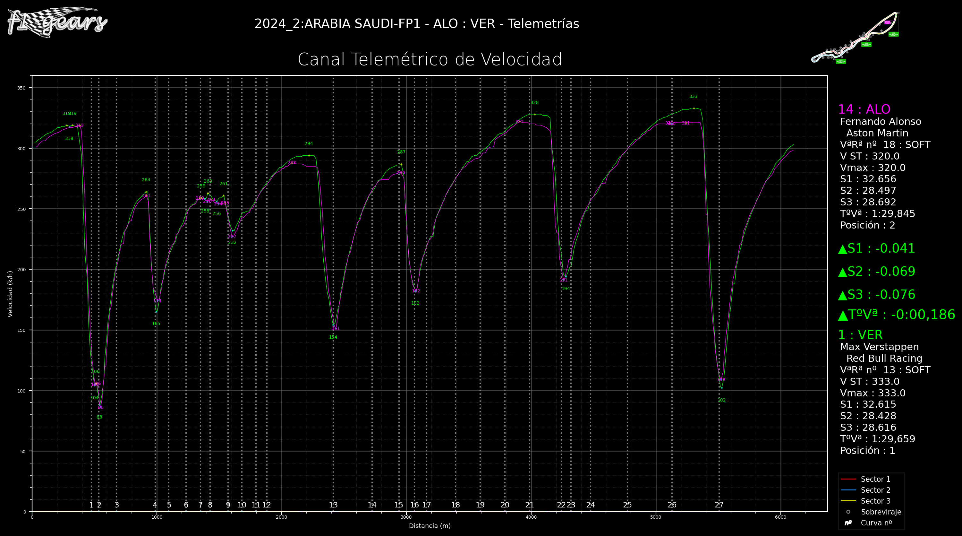Click the yellow Sector 3 legend line
This screenshot has height=536, width=962.
pyautogui.click(x=848, y=501)
